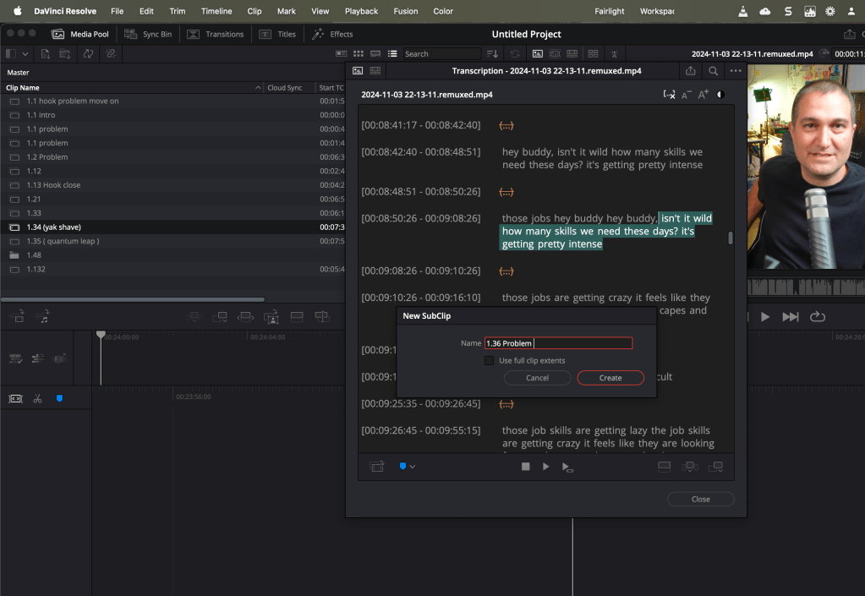This screenshot has height=596, width=865.
Task: Focus the SubClip Name input field
Action: pos(558,343)
